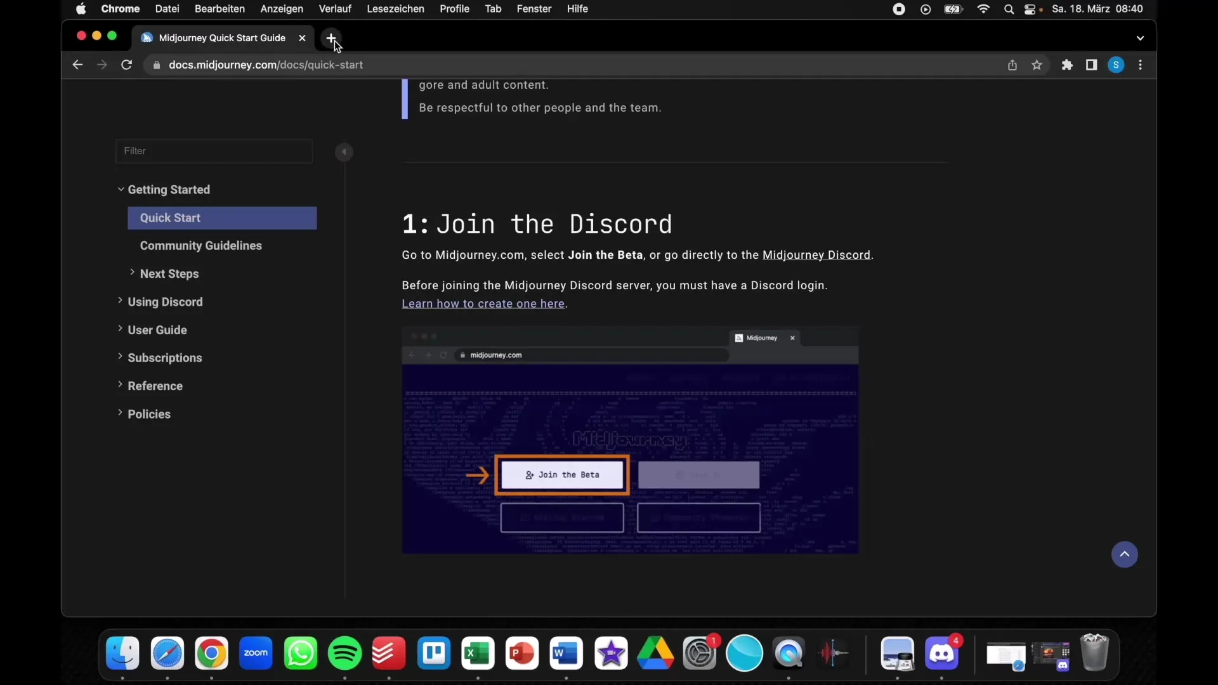Click Learn how to create one here link
Image resolution: width=1218 pixels, height=685 pixels.
point(483,303)
